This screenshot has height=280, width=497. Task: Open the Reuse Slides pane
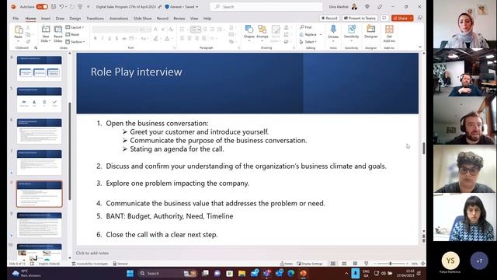click(58, 33)
